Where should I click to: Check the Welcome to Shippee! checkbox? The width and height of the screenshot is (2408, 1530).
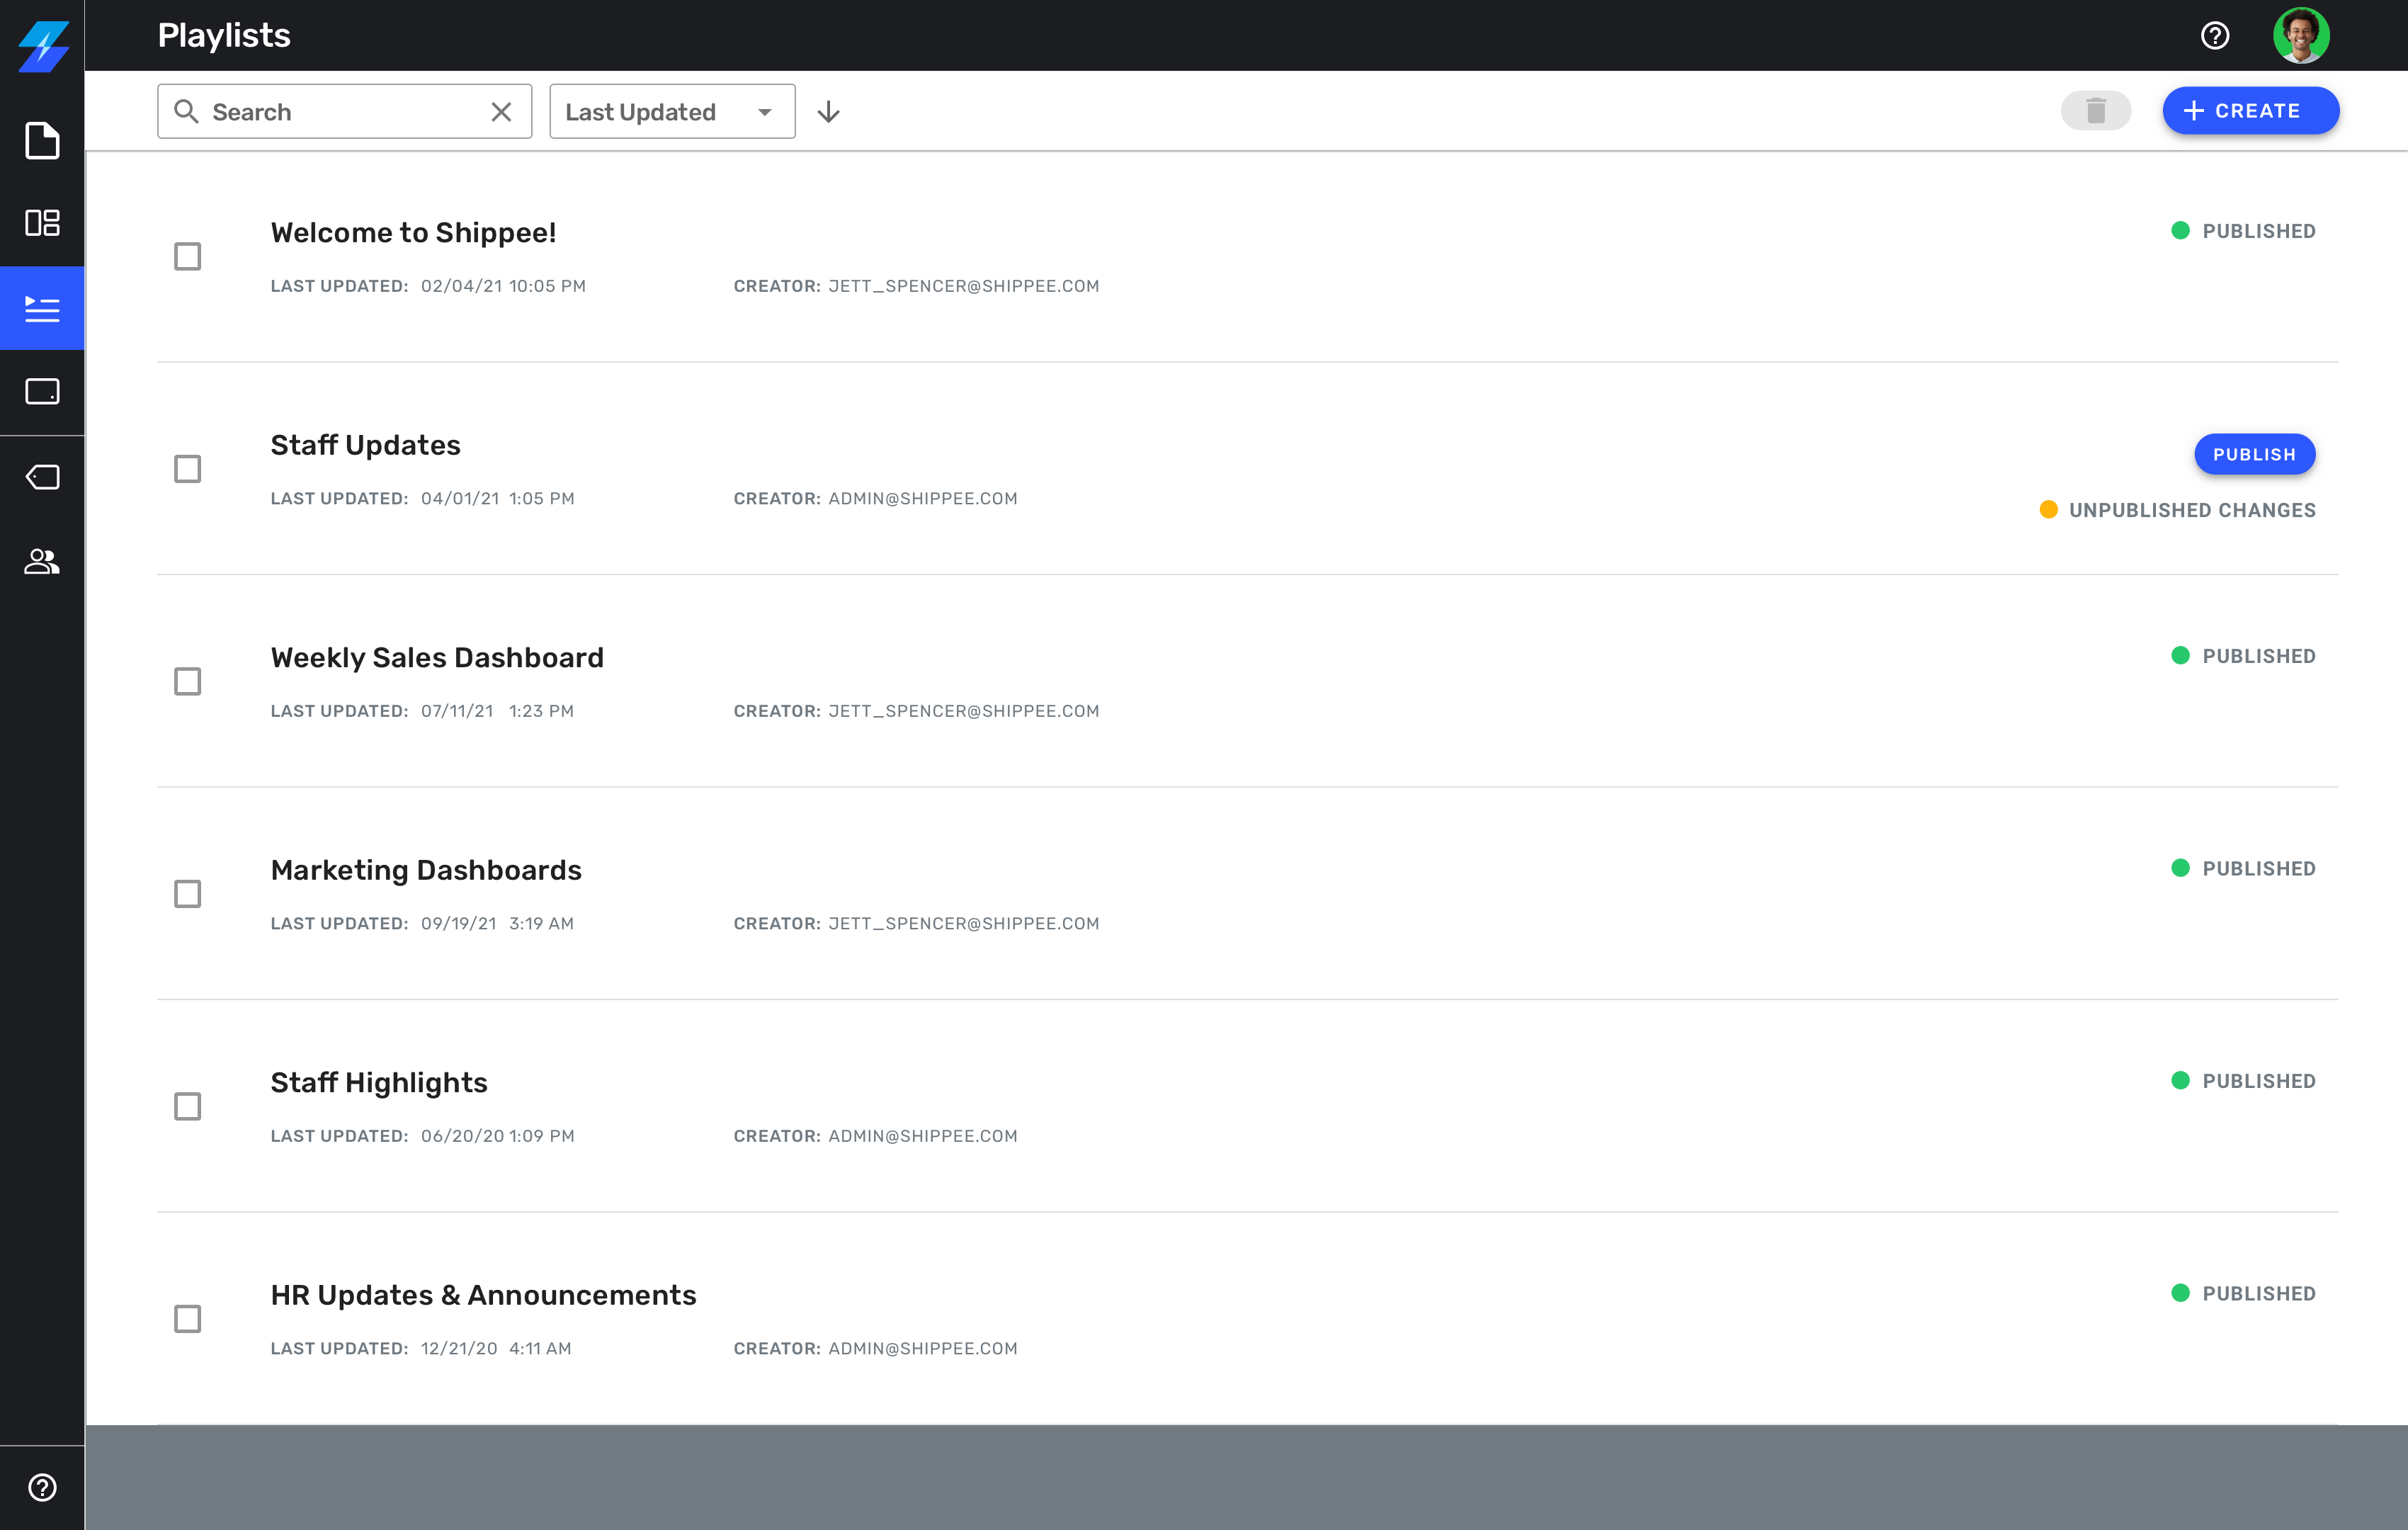pyautogui.click(x=187, y=256)
